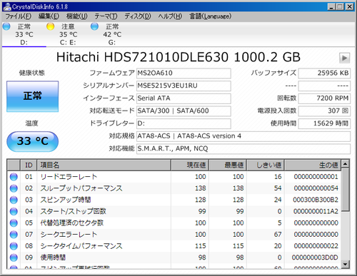This screenshot has width=357, height=276.
Task: Click status orb for attribute 09 row
Action: click(14, 257)
